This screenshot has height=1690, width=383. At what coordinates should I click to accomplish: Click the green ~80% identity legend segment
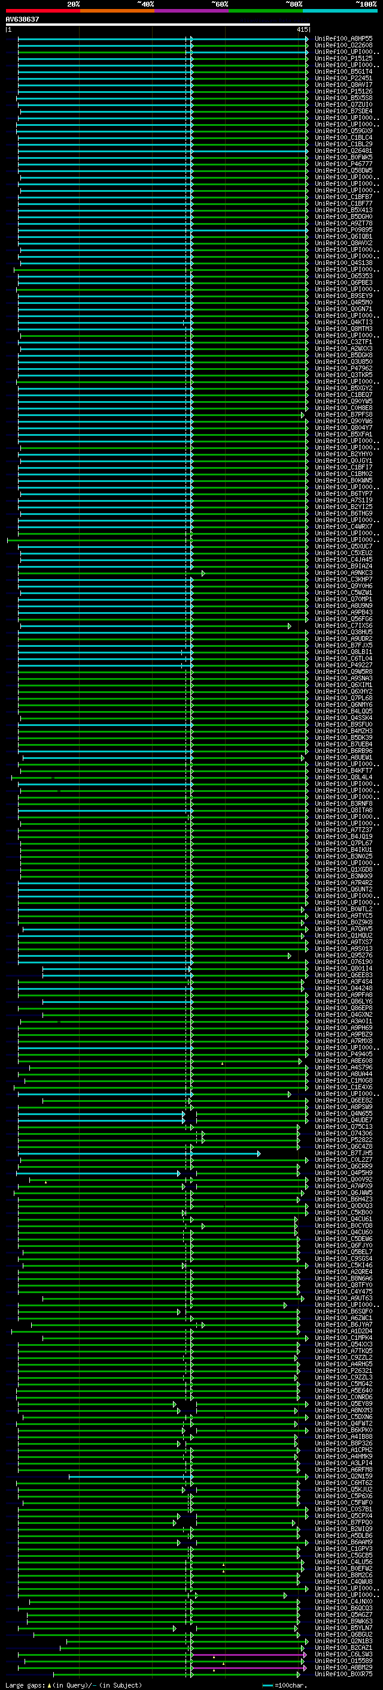tap(266, 11)
